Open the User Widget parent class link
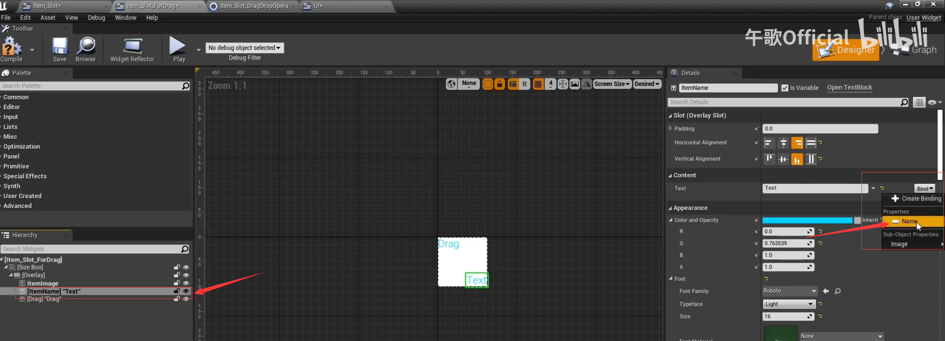The width and height of the screenshot is (945, 341). [x=923, y=17]
